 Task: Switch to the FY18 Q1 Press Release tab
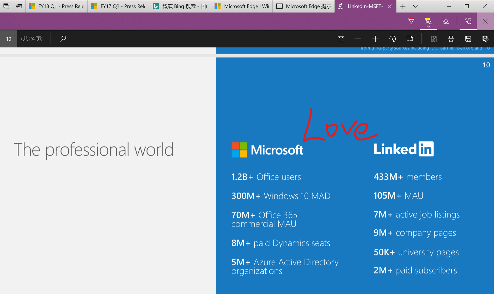pos(56,6)
